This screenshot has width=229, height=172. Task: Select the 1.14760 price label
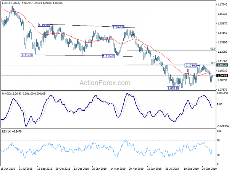point(118,27)
